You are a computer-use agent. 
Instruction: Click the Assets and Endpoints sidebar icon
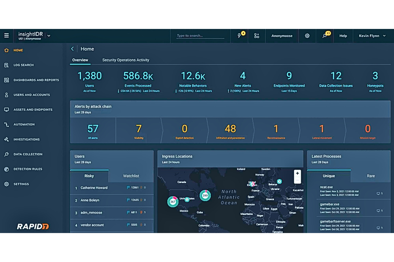(x=6, y=110)
